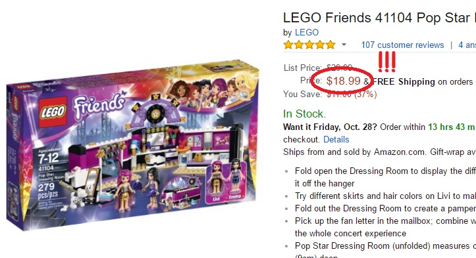Click the last gold rating star
476x258 pixels.
(331, 45)
